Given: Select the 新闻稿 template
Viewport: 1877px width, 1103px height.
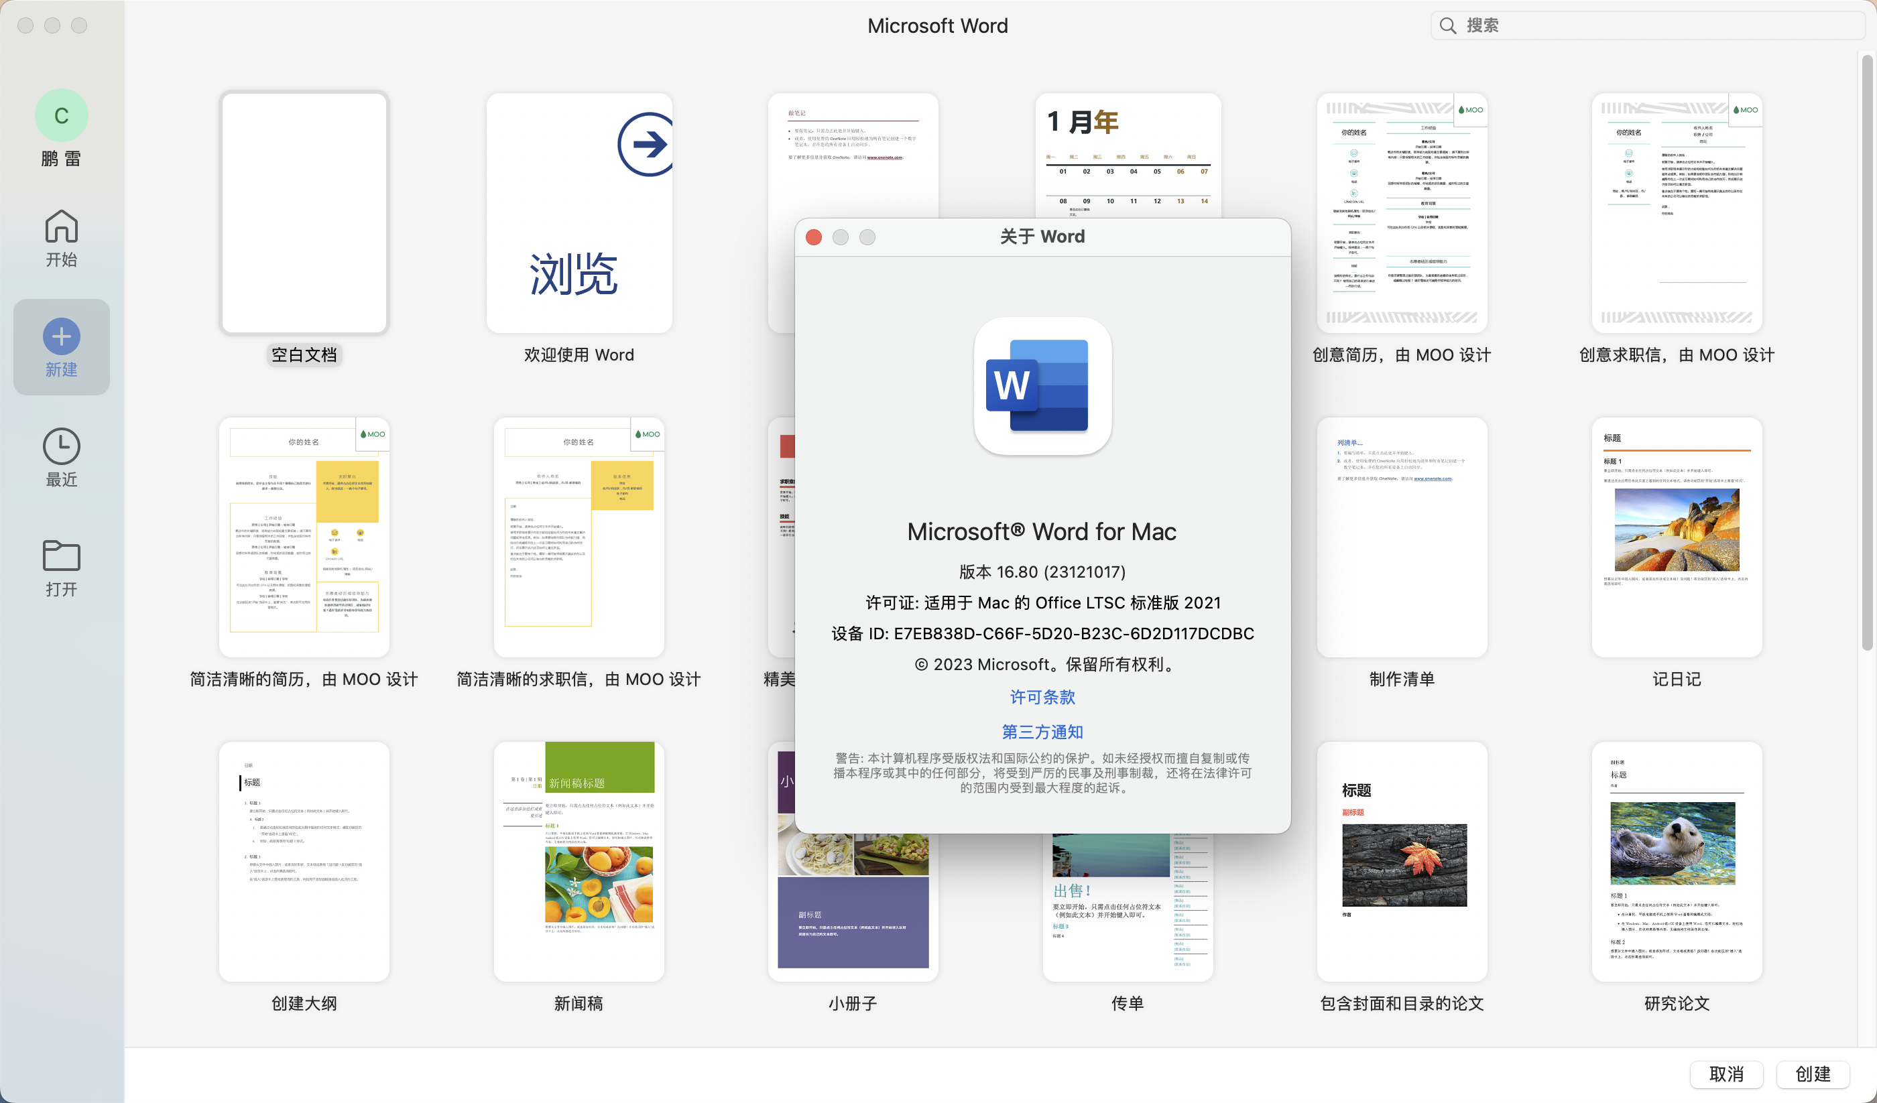Looking at the screenshot, I should click(579, 862).
